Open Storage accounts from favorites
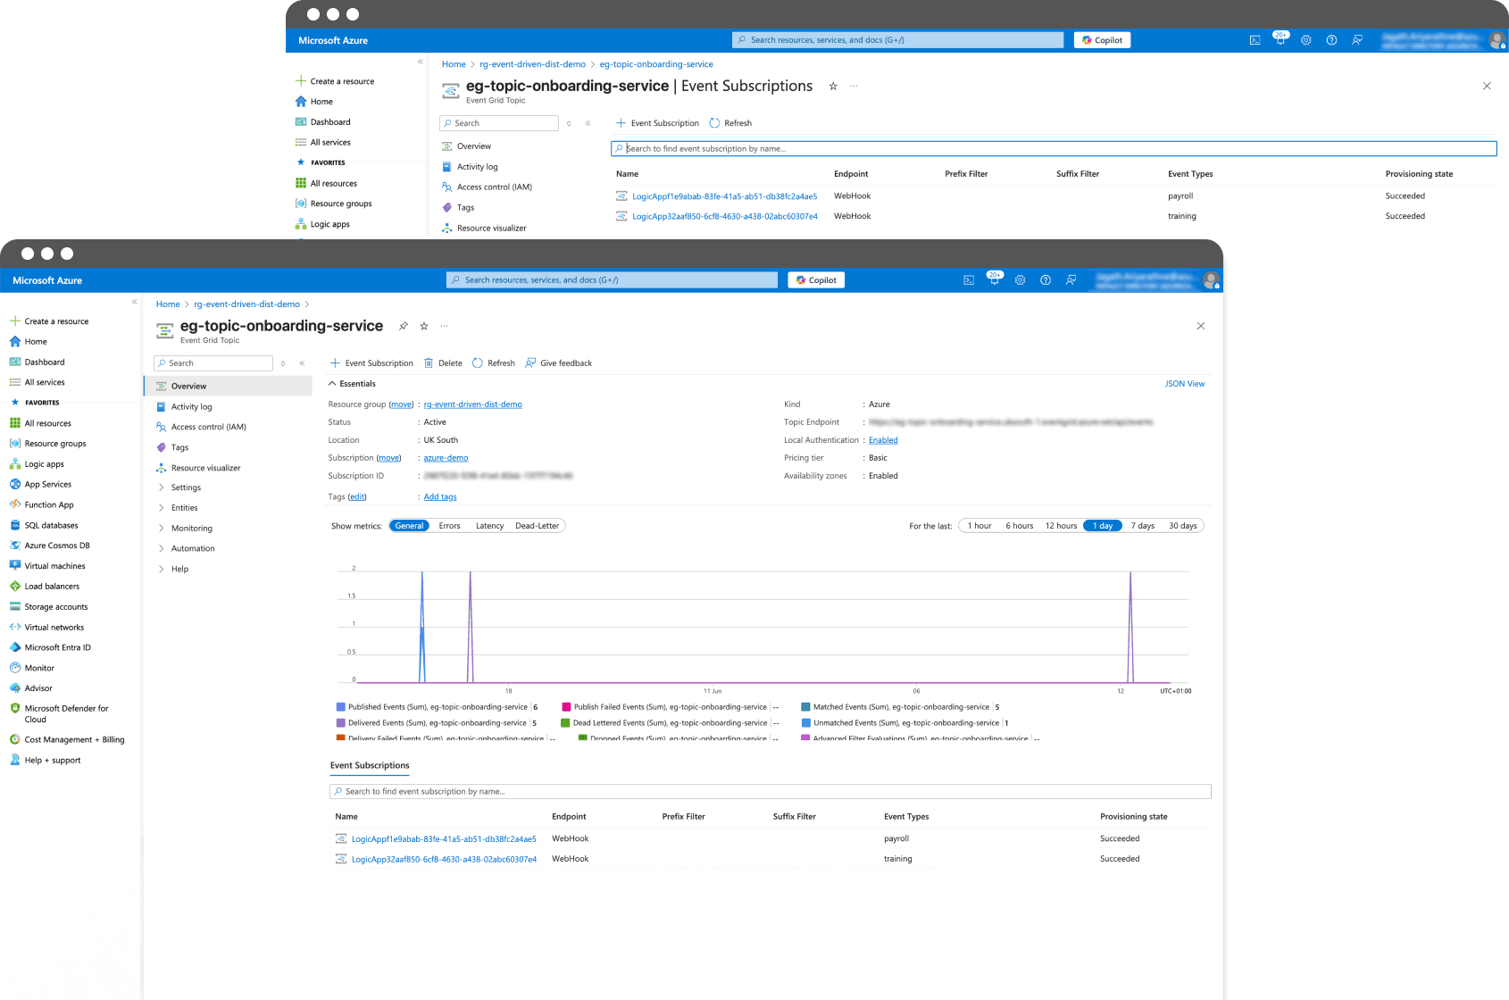 point(55,607)
